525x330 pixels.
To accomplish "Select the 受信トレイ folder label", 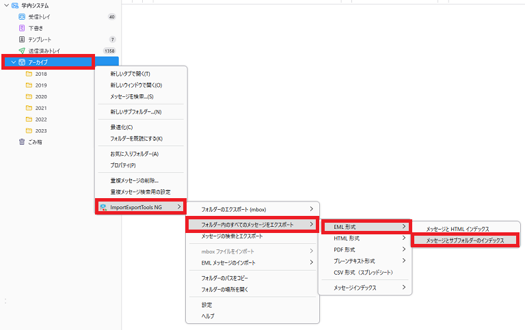I will pyautogui.click(x=39, y=16).
